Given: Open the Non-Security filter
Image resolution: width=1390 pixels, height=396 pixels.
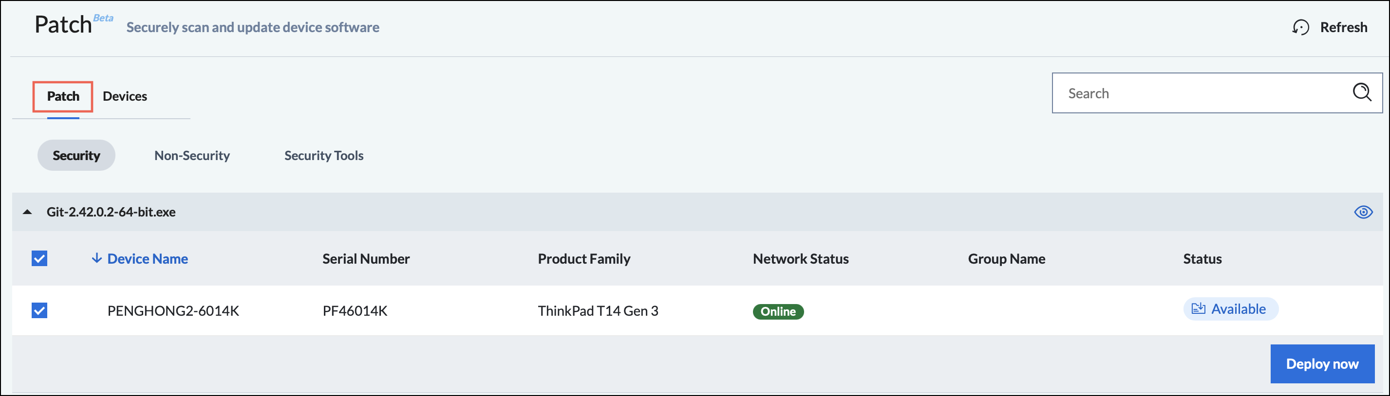Looking at the screenshot, I should (192, 155).
